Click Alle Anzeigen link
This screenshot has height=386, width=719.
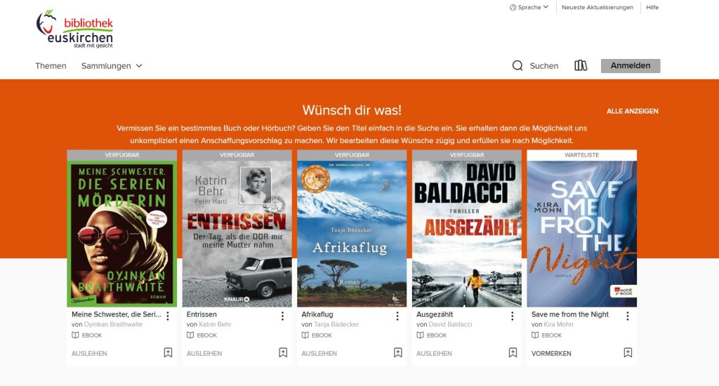(x=632, y=111)
